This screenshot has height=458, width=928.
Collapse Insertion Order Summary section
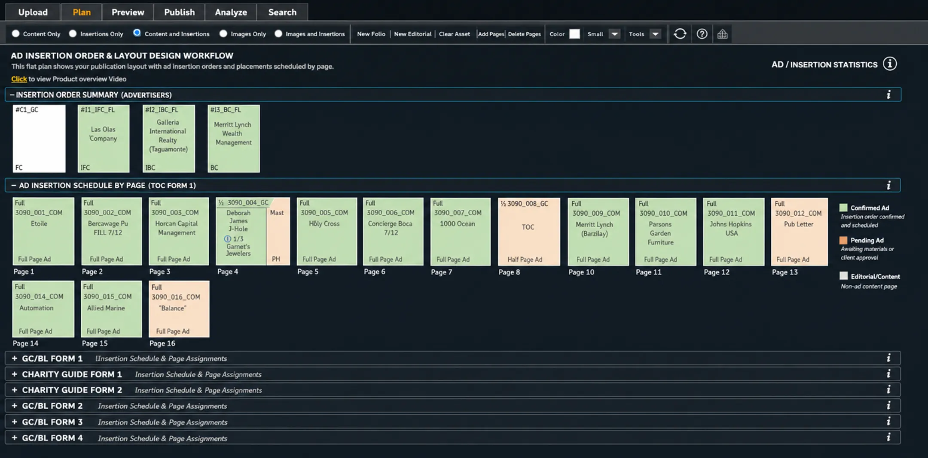(12, 95)
